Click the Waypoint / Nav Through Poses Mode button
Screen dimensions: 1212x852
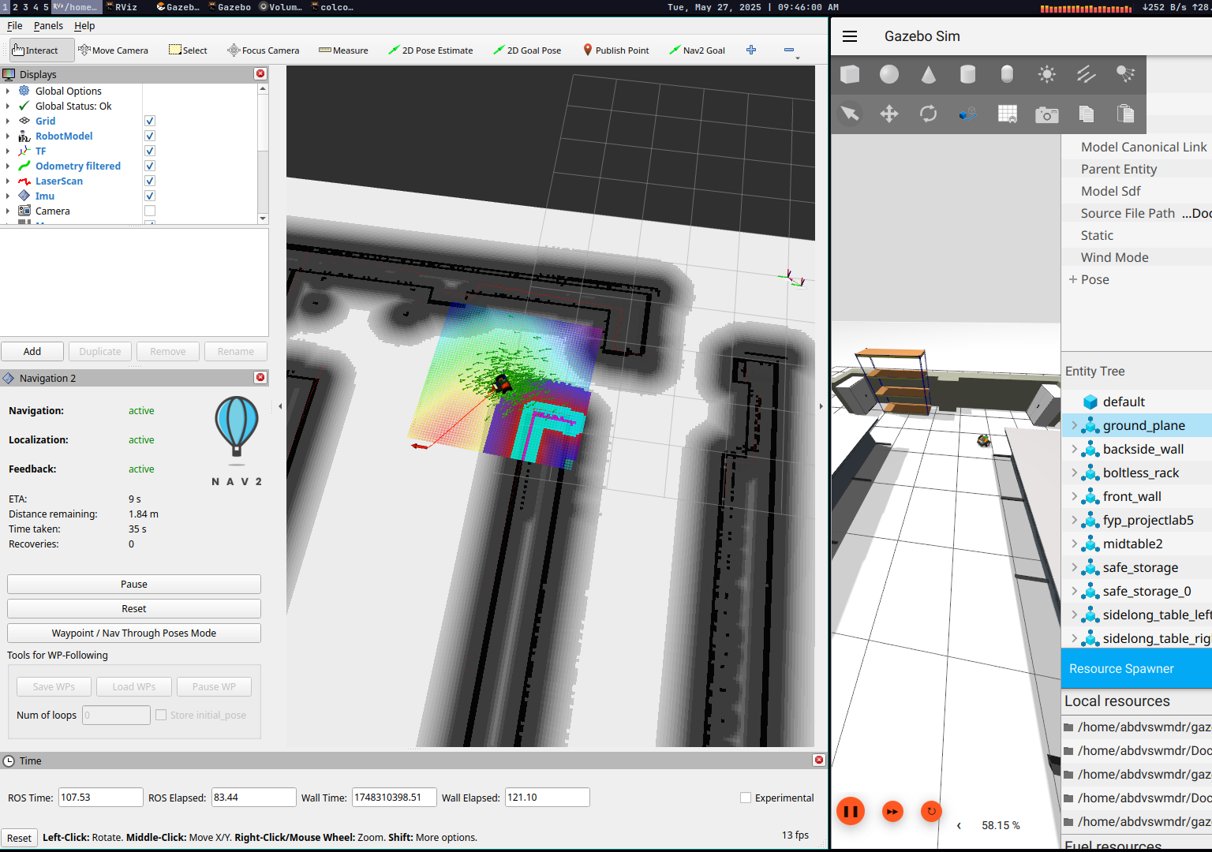pos(134,633)
